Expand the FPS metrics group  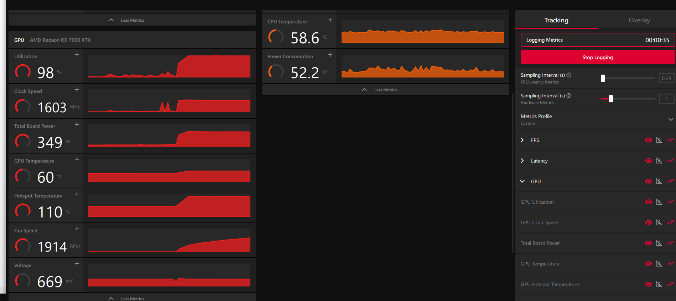coord(522,140)
